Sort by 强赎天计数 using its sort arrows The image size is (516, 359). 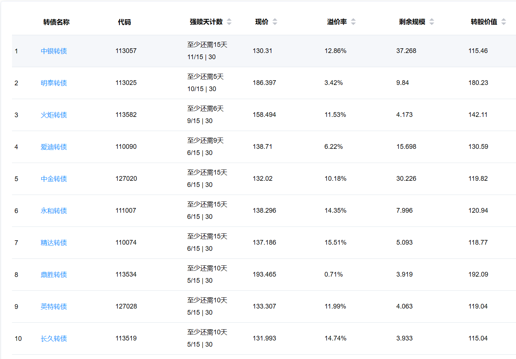[x=229, y=22]
